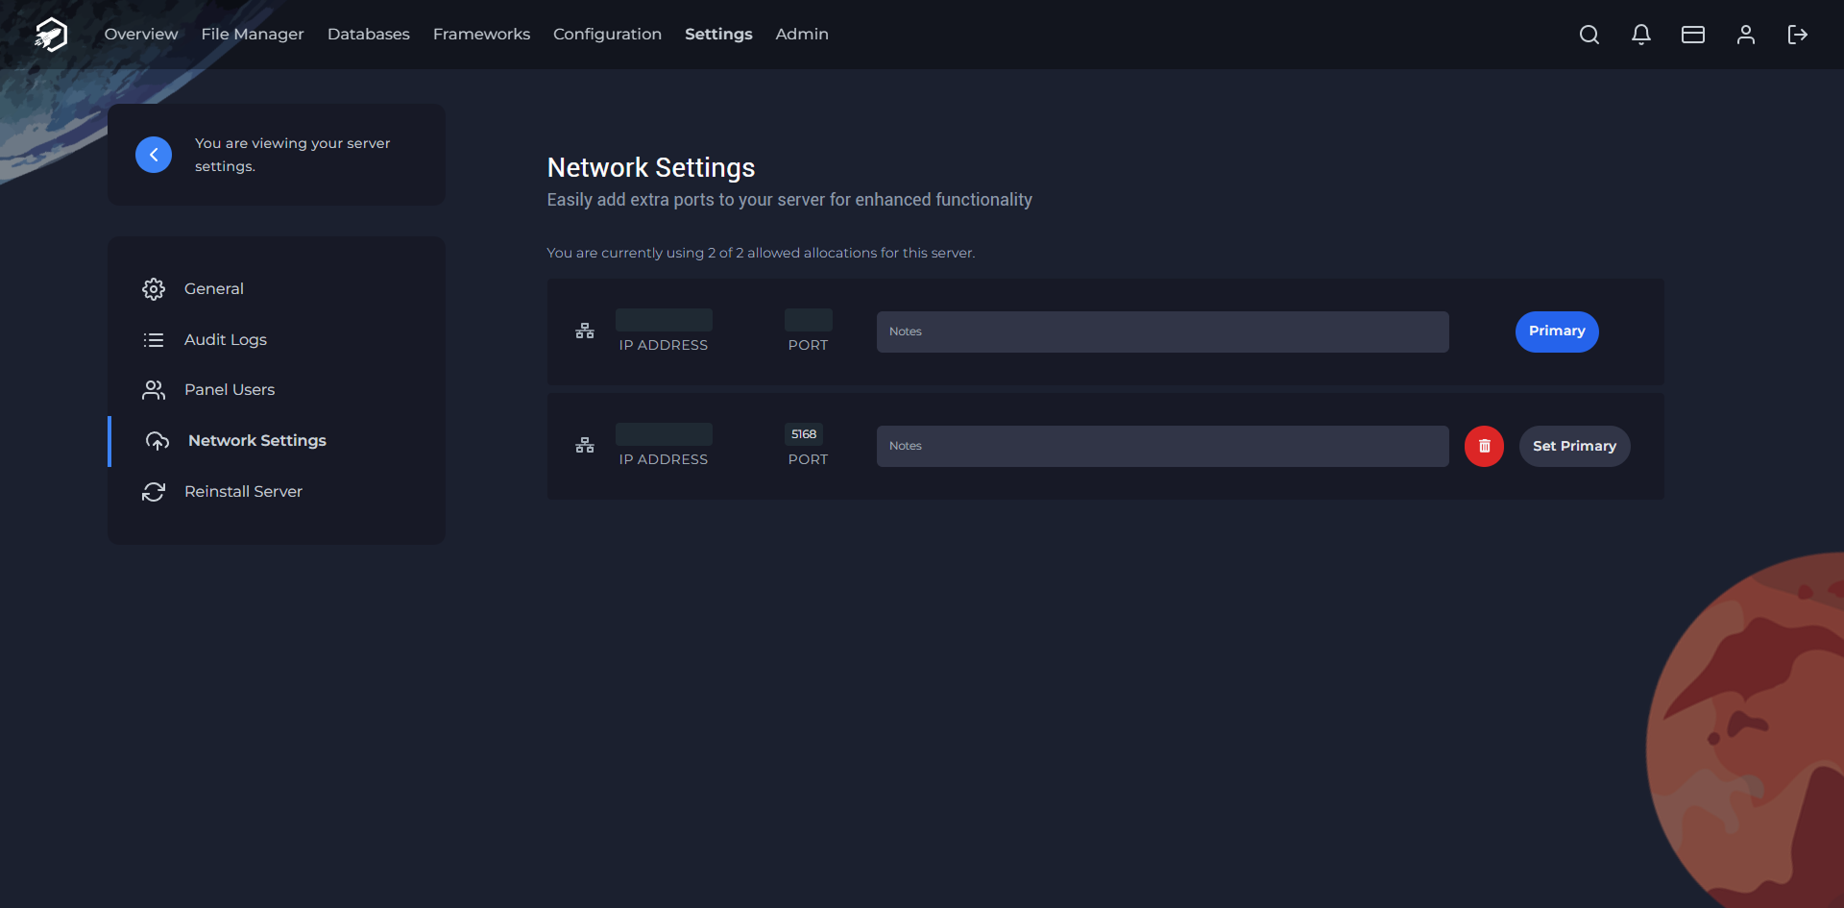Click the blue Primary button
The image size is (1844, 908).
click(x=1557, y=331)
